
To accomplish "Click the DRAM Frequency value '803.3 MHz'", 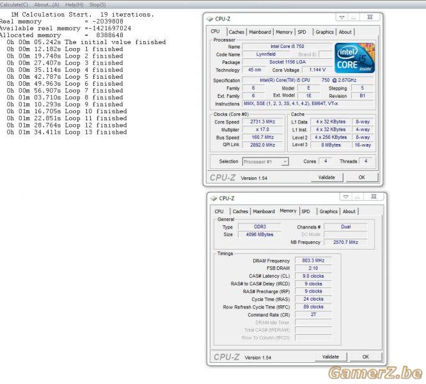I will pos(313,260).
